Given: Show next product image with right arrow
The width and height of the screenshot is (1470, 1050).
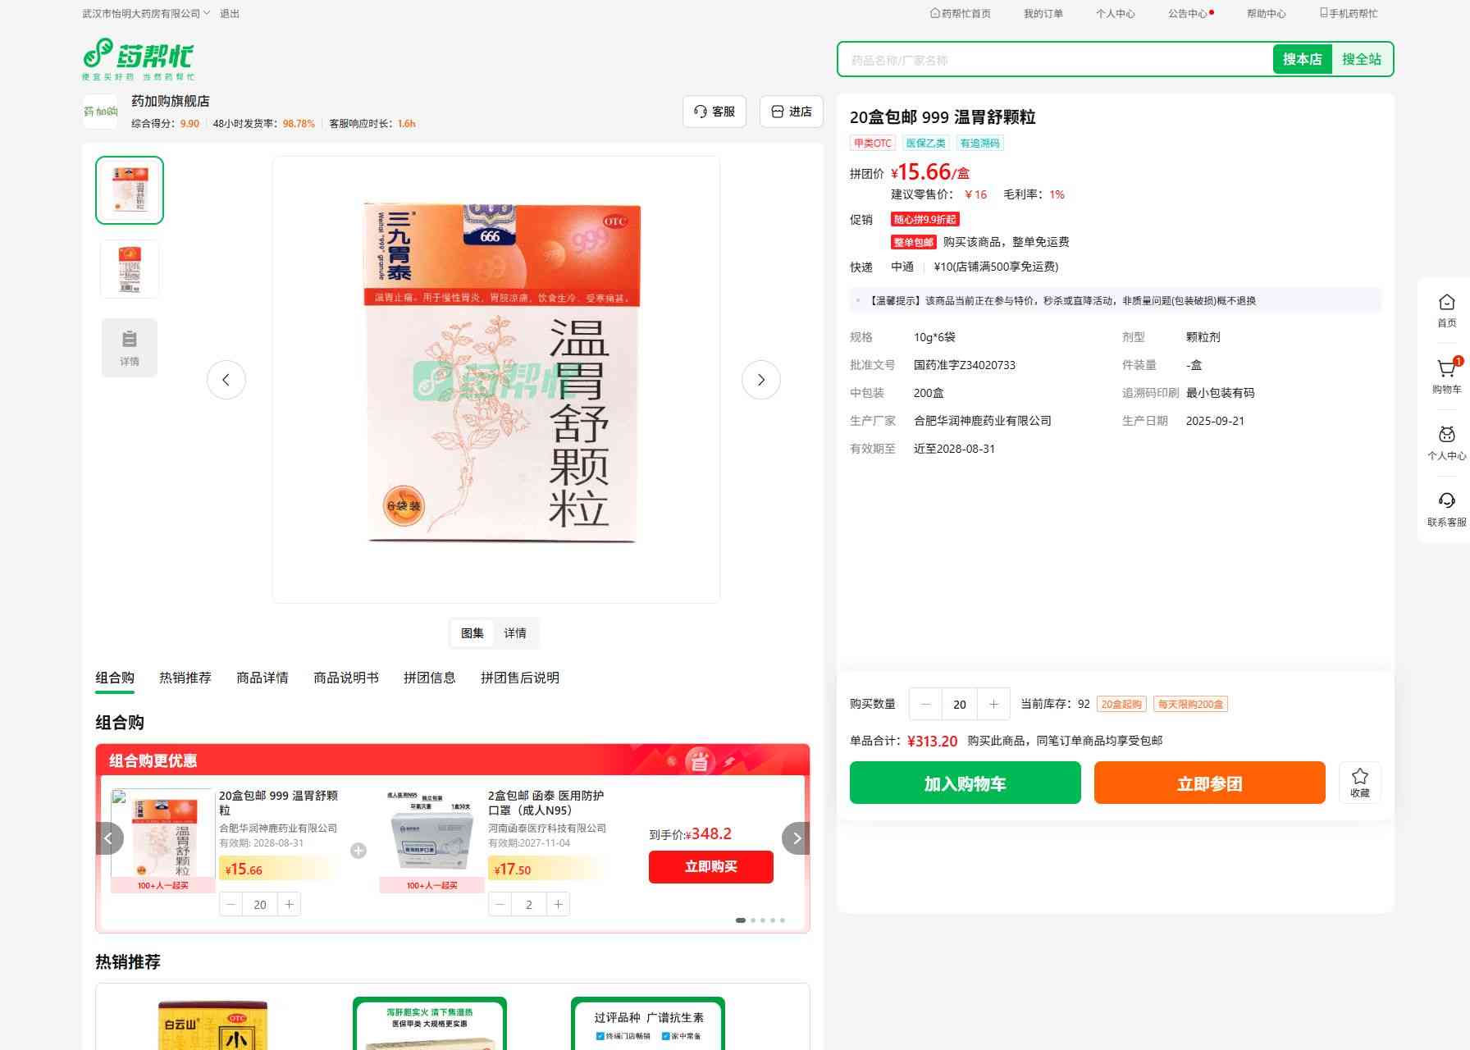Looking at the screenshot, I should point(760,380).
